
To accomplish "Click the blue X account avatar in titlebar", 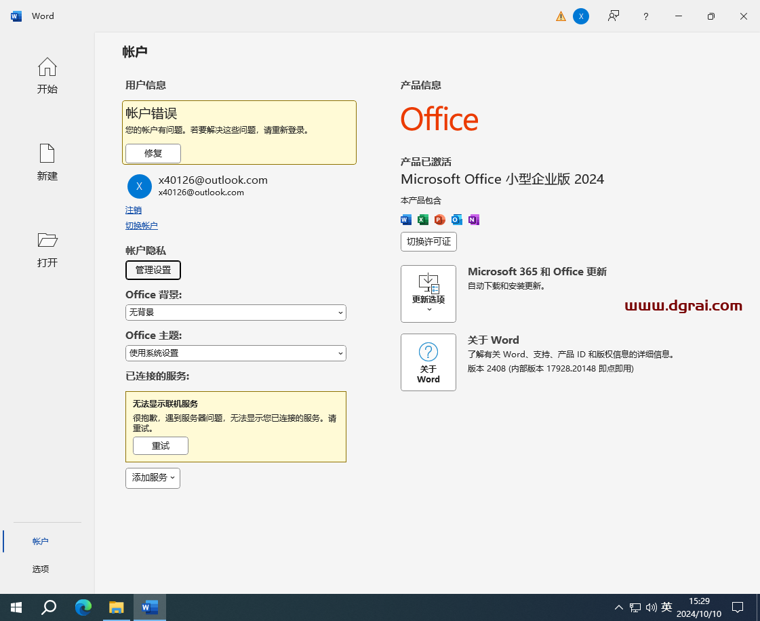I will (581, 16).
